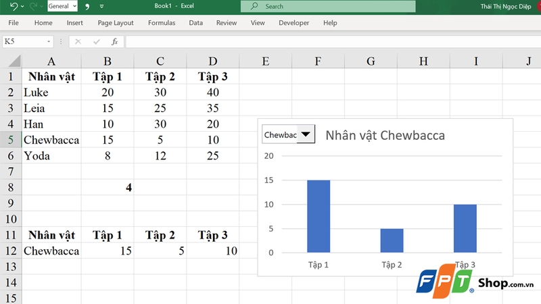Screen dimensions: 541x304
Task: Select column B header
Action: coord(108,61)
